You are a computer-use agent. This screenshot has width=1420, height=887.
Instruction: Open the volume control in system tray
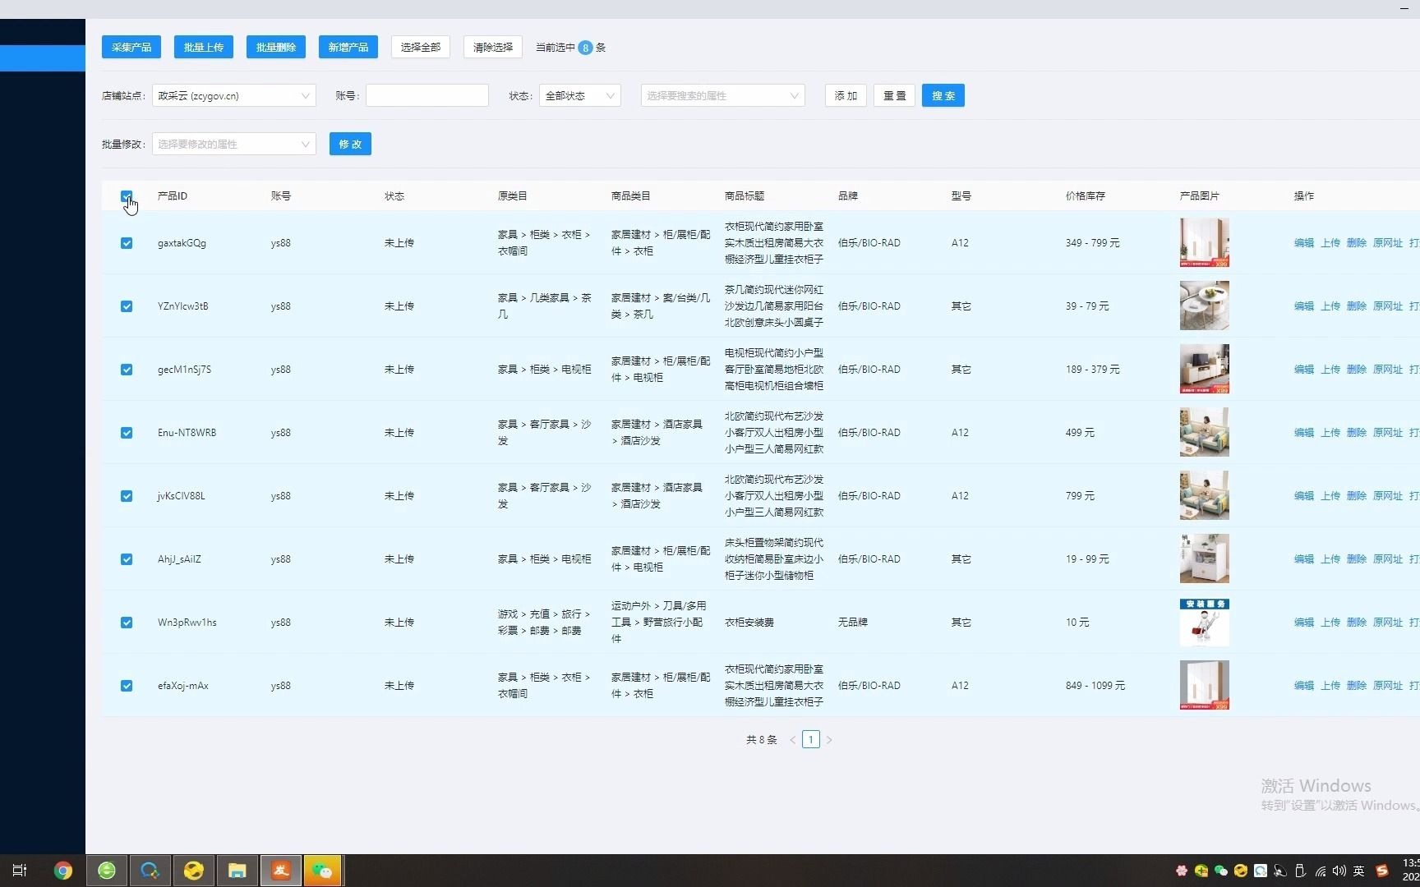1339,871
